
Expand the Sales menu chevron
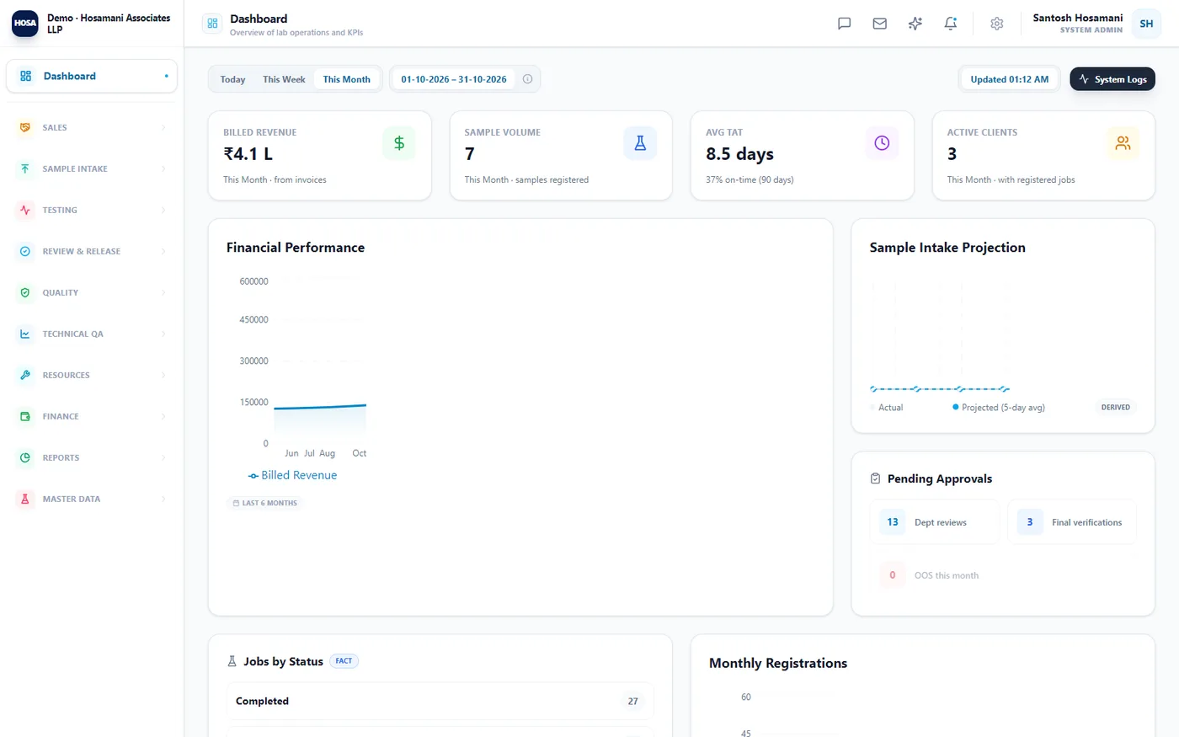[163, 127]
